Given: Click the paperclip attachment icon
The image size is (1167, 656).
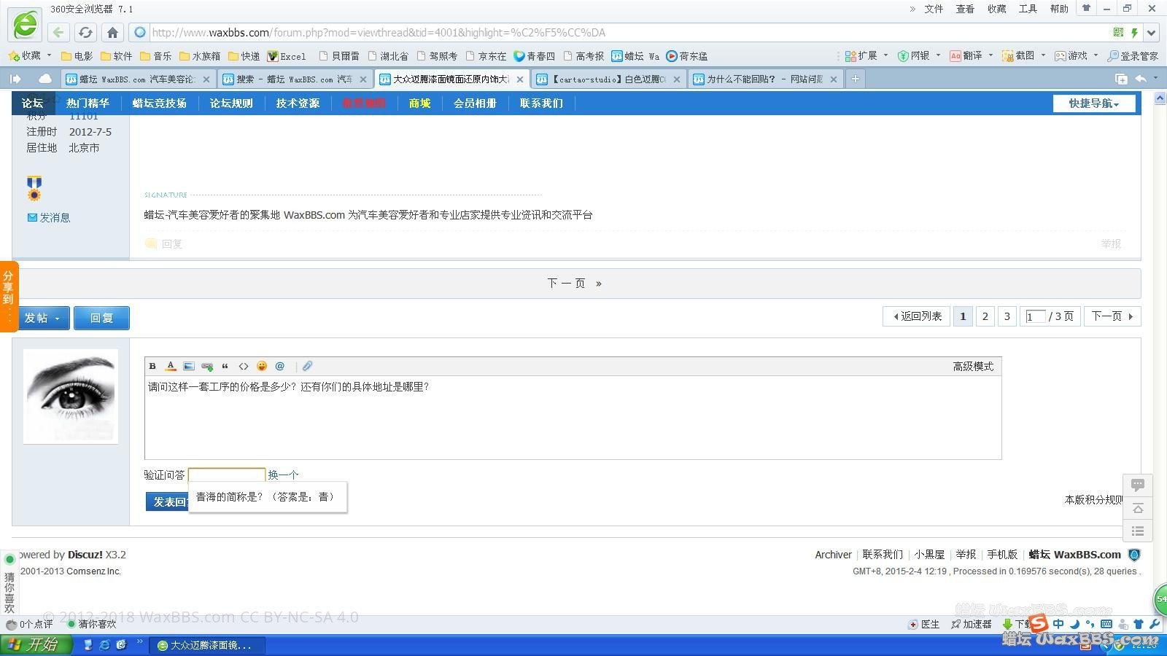Looking at the screenshot, I should pyautogui.click(x=307, y=366).
